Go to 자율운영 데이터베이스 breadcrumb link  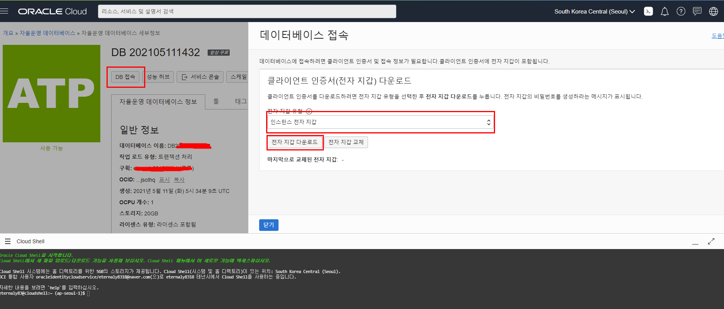coord(47,33)
